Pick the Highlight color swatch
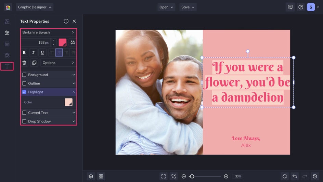This screenshot has height=182, width=323. pyautogui.click(x=68, y=102)
